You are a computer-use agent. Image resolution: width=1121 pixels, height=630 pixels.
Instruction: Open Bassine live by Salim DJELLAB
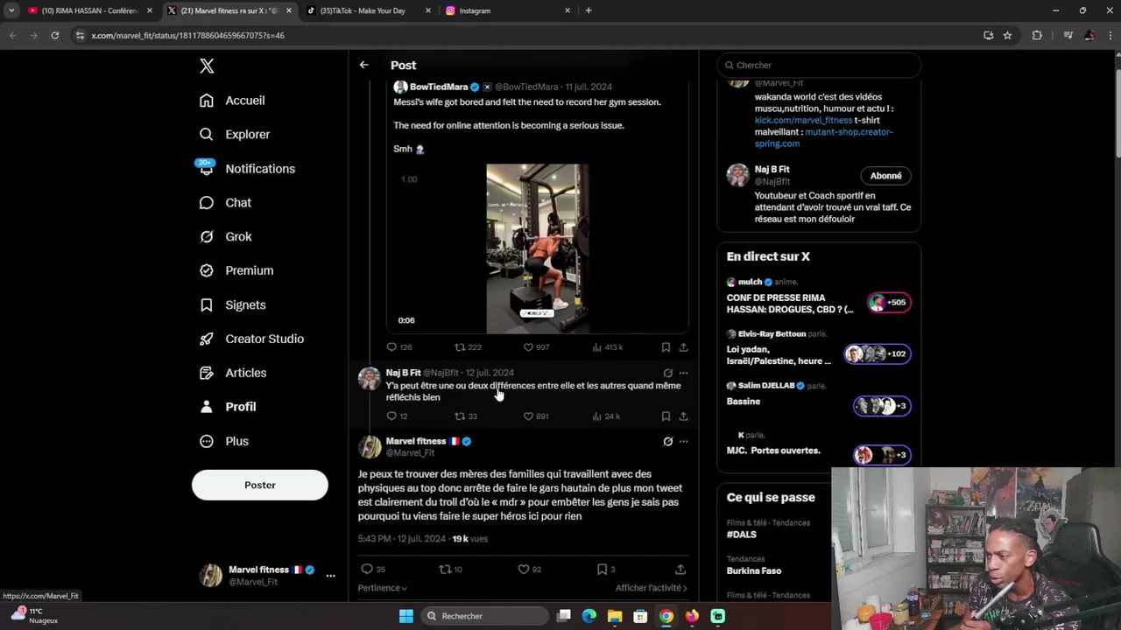pyautogui.click(x=819, y=399)
